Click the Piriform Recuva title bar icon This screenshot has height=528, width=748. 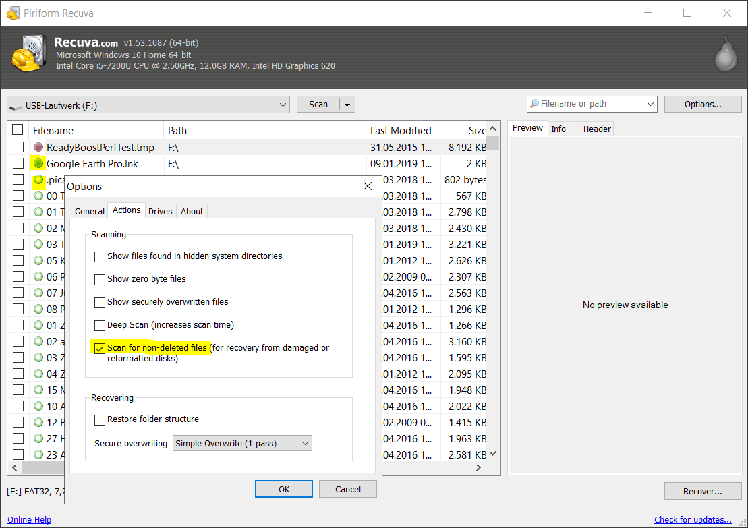click(13, 13)
